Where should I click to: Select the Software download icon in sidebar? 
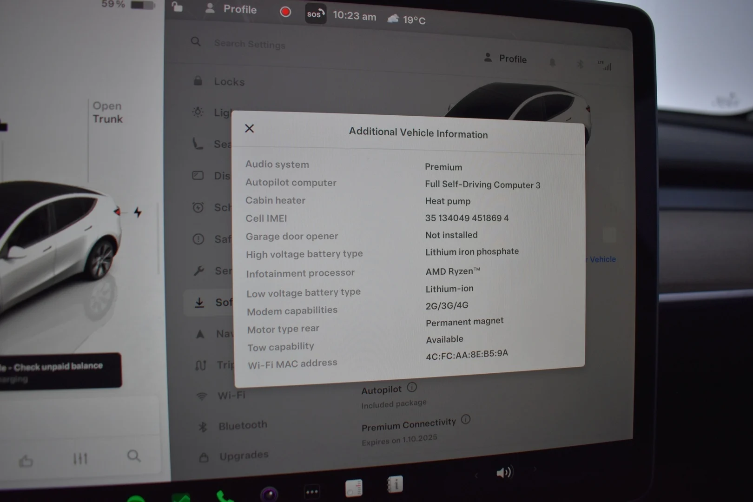(x=199, y=303)
